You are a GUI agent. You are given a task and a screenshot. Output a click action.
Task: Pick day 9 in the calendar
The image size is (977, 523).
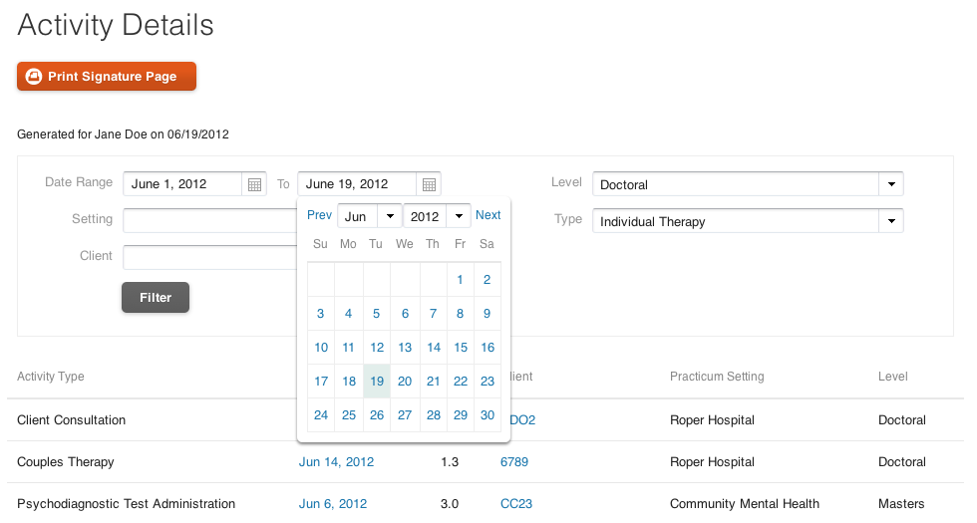(488, 313)
